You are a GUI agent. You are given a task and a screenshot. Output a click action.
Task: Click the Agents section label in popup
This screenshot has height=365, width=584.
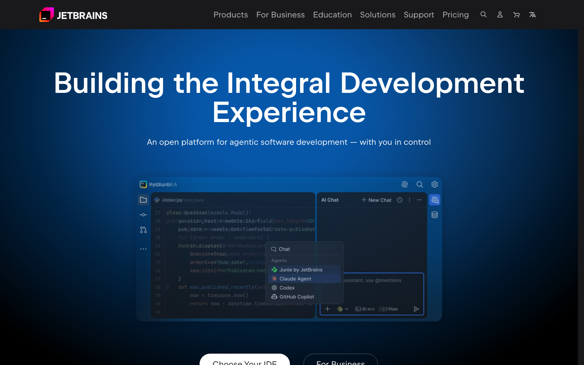(x=279, y=261)
